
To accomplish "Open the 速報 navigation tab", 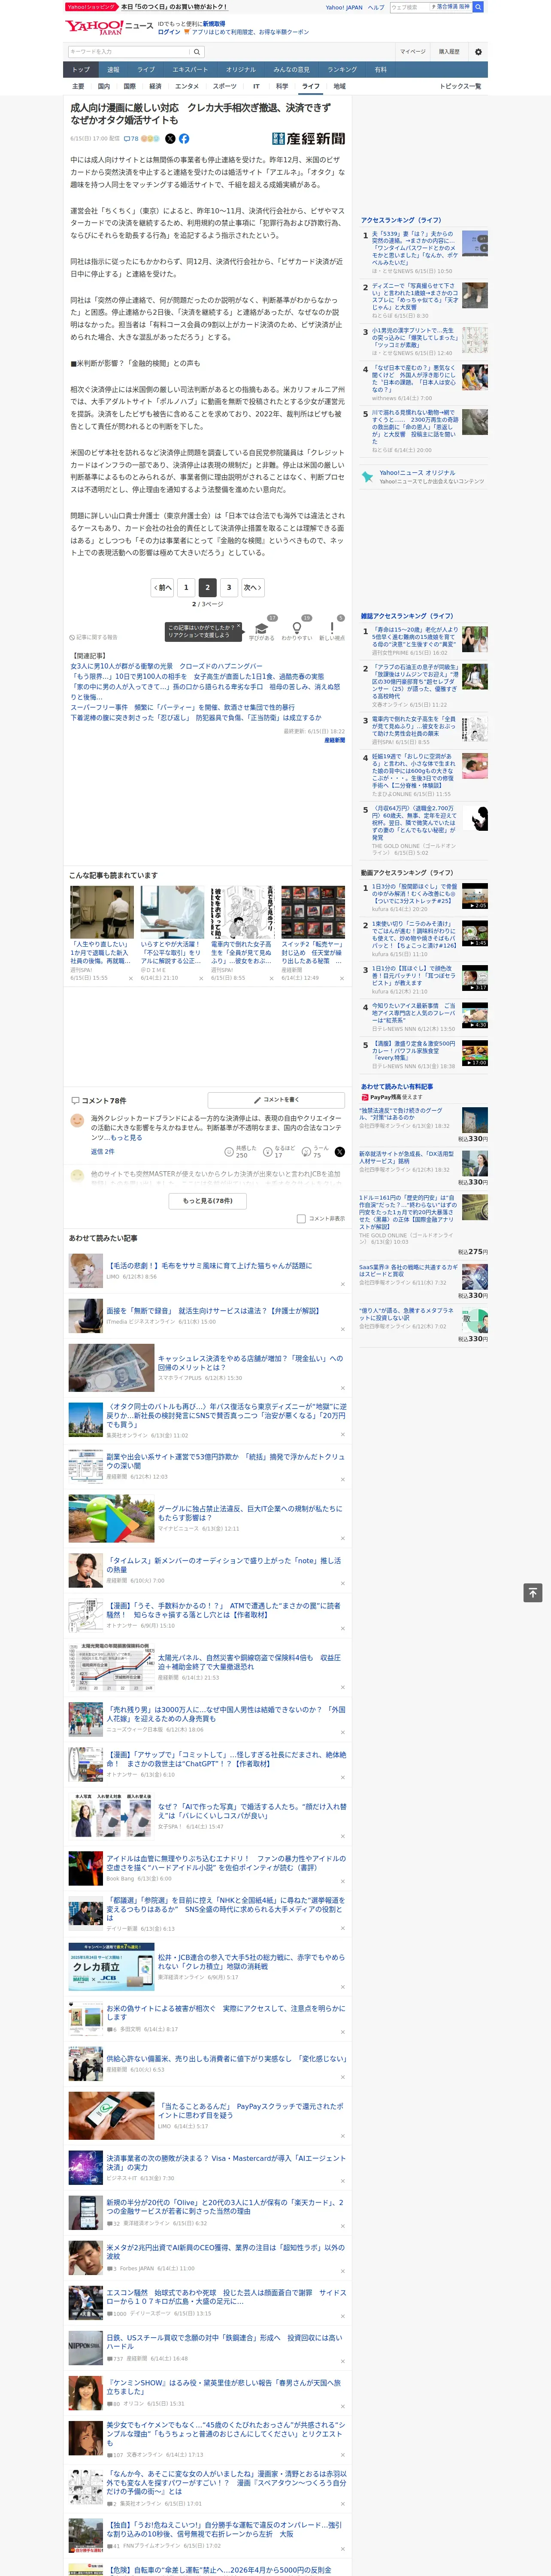I will [113, 70].
